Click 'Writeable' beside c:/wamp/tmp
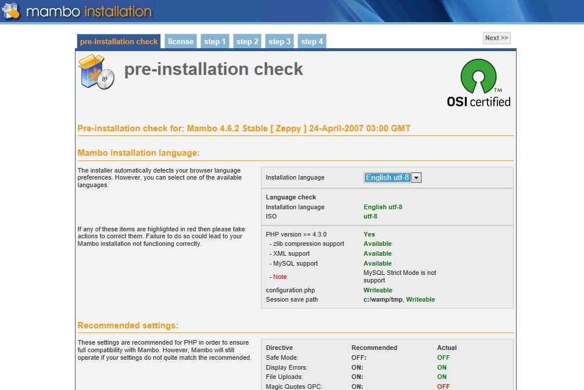The height and width of the screenshot is (390, 584). 421,299
